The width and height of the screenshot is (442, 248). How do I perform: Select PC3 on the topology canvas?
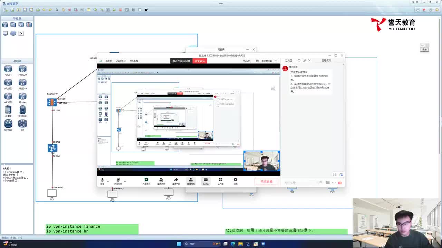(x=169, y=193)
